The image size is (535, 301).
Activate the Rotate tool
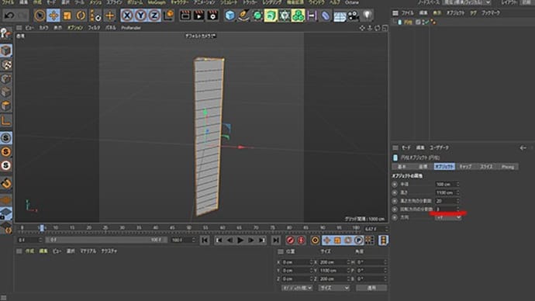pos(81,16)
